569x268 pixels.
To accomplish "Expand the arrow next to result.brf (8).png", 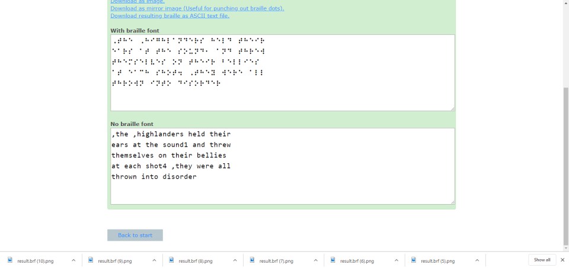I will (235, 260).
